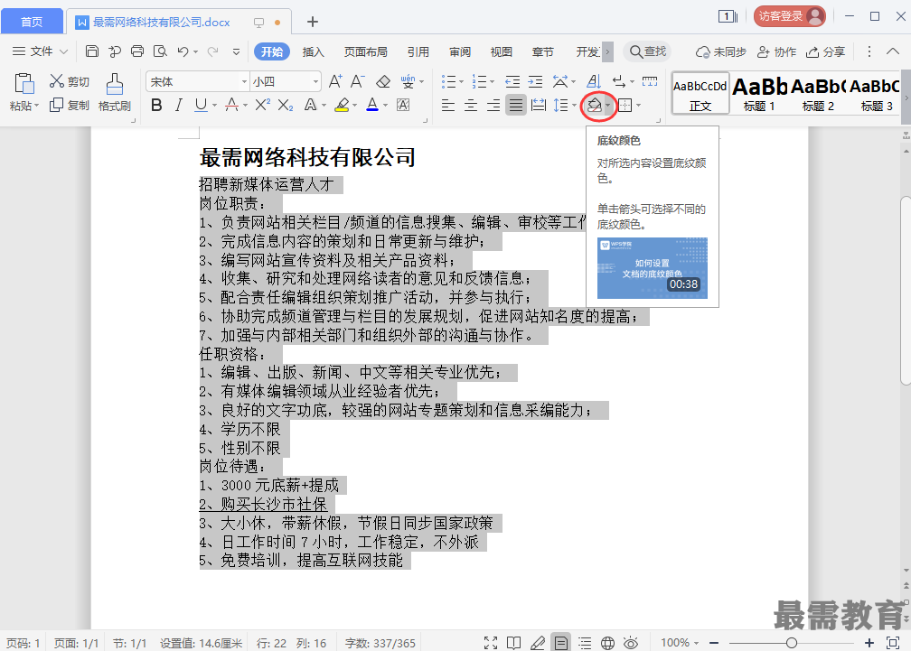
Task: Play the 底纹颜色 tutorial video thumbnail
Action: pyautogui.click(x=653, y=268)
